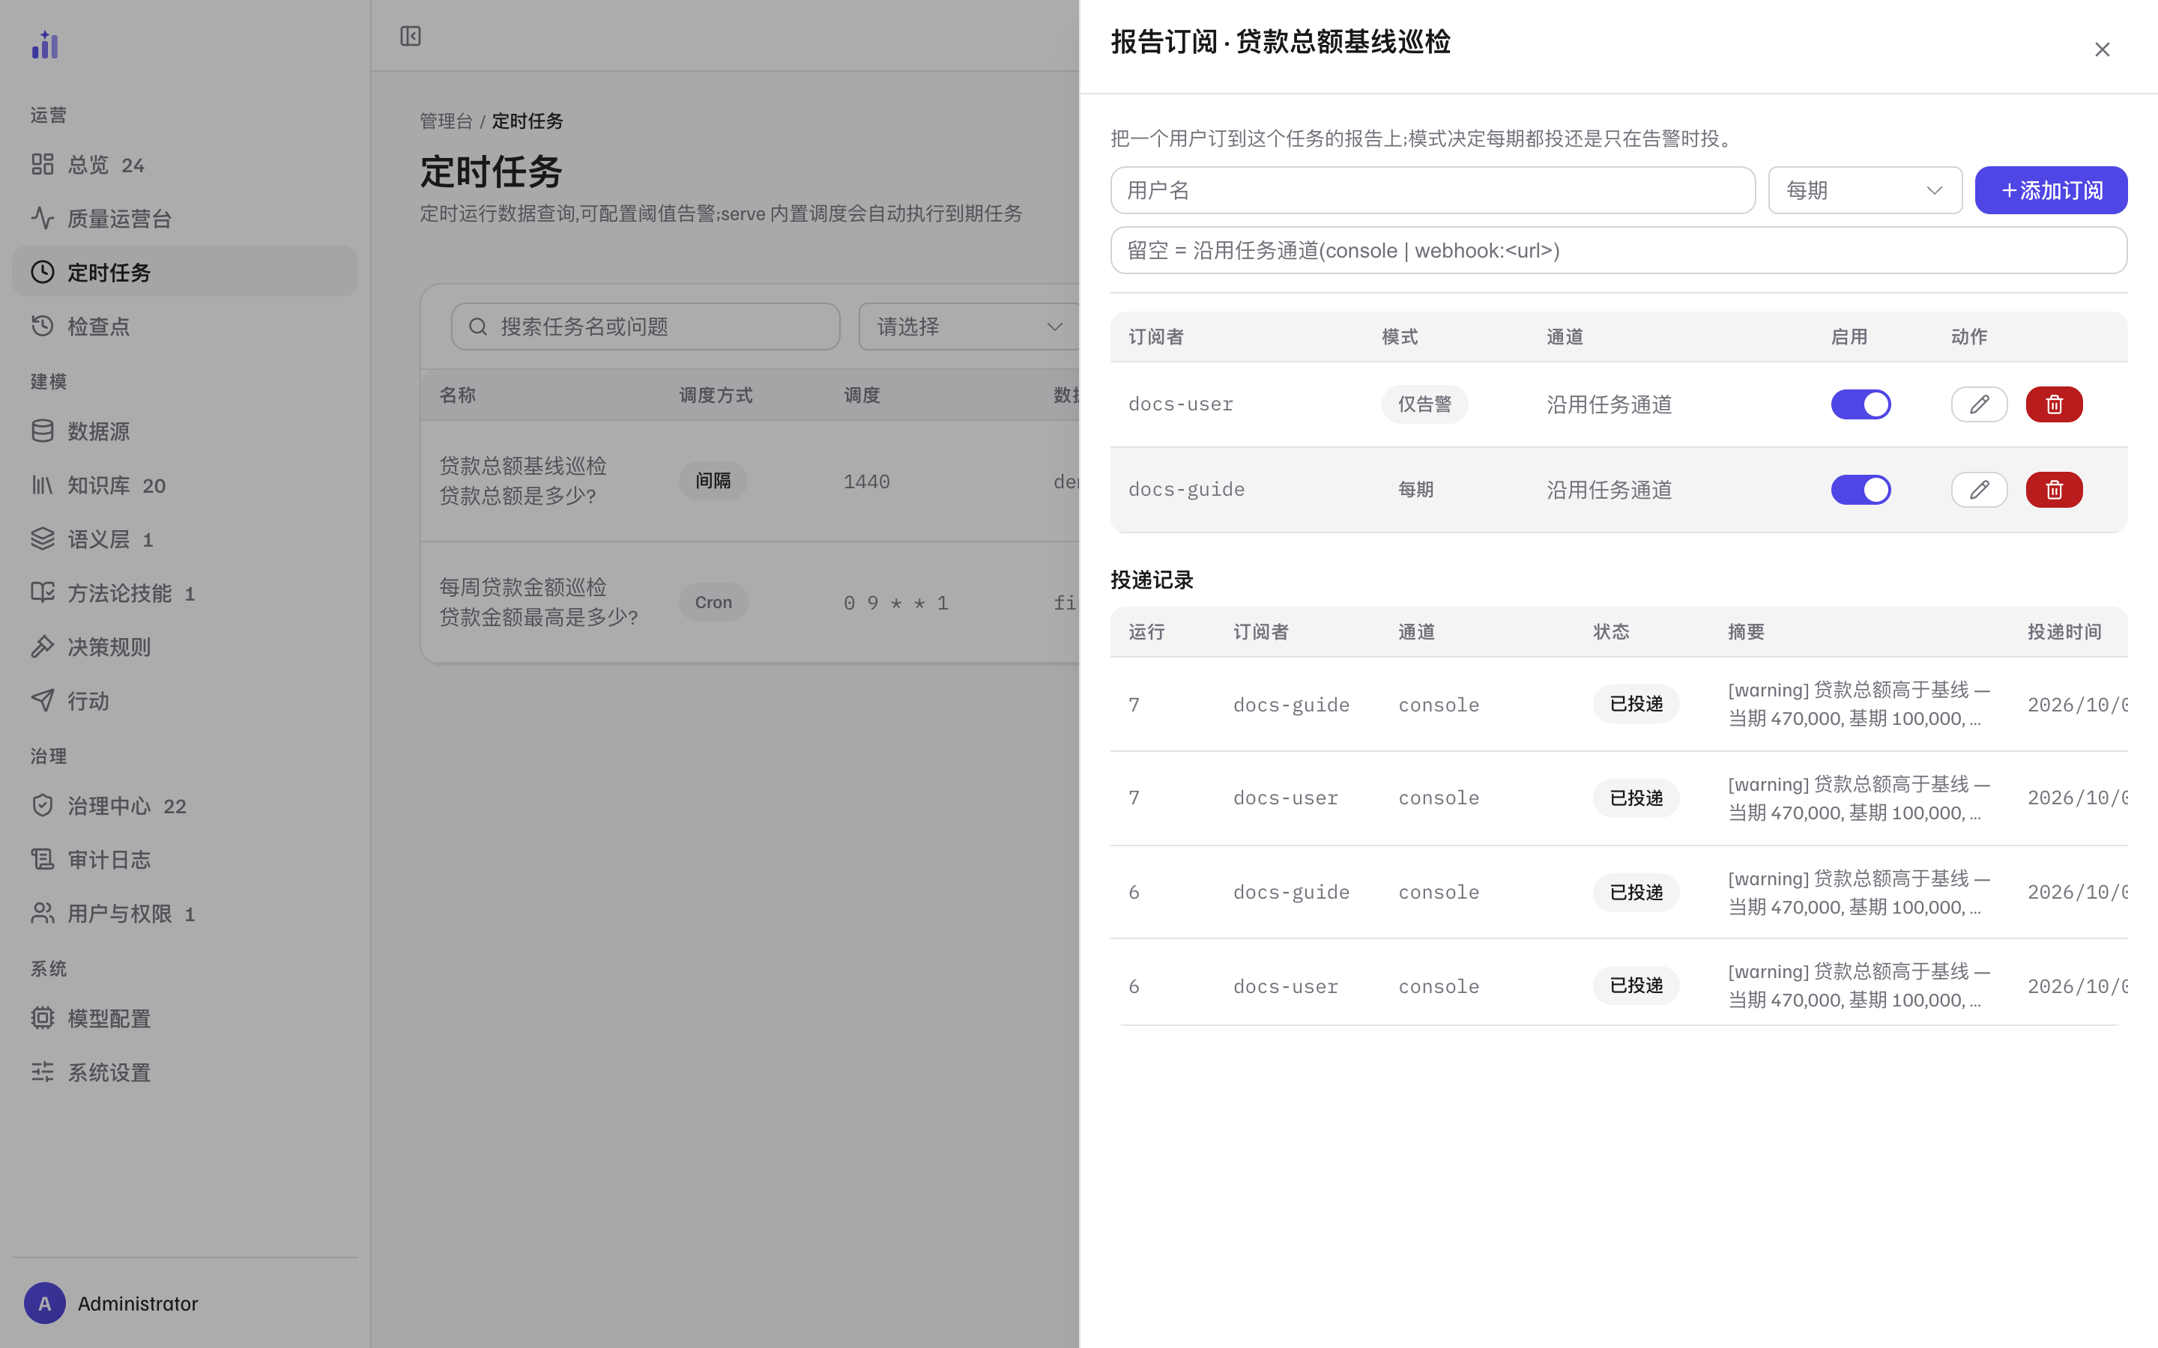The image size is (2158, 1348).
Task: Open 定时任务 in the sidebar
Action: click(x=184, y=272)
